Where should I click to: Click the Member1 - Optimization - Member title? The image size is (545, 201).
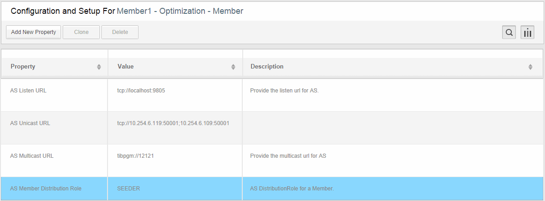(180, 11)
